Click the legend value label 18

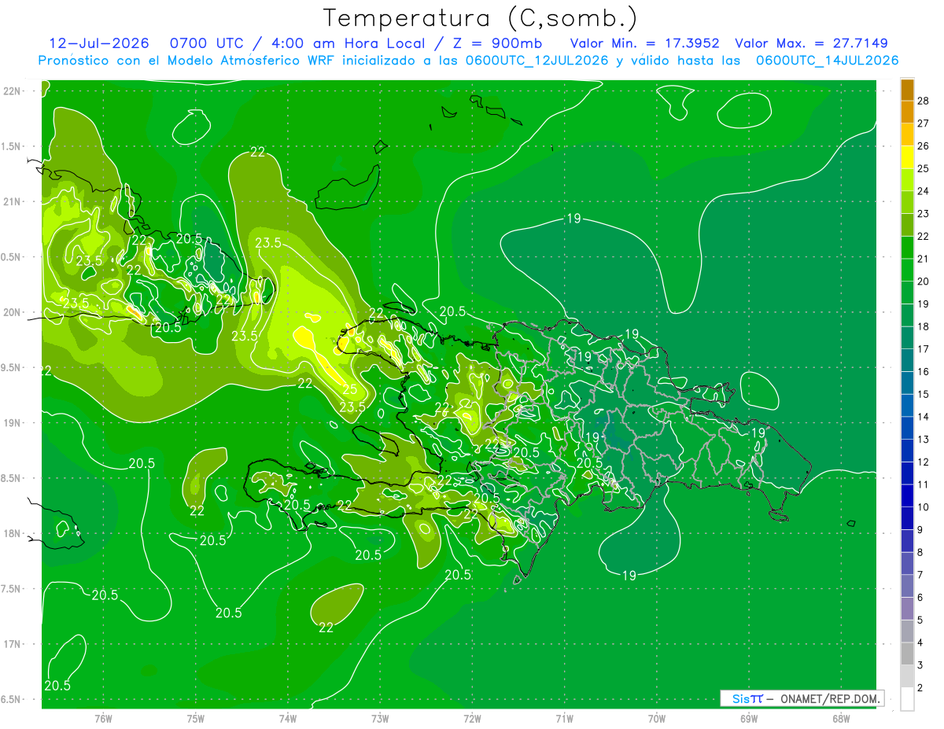[924, 326]
